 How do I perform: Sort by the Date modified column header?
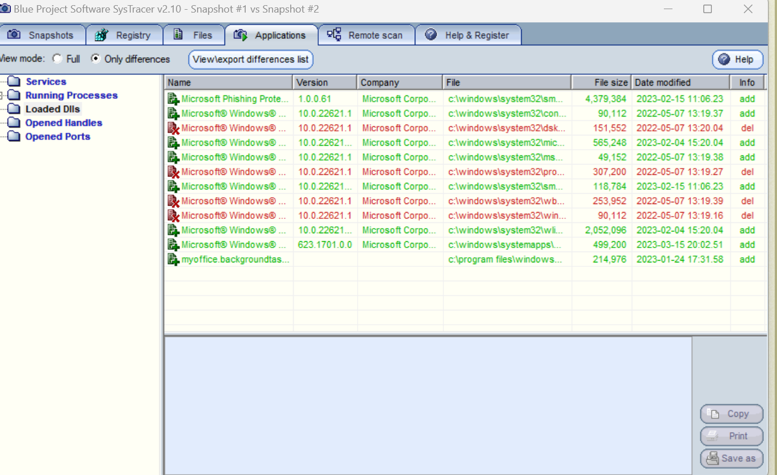click(681, 82)
